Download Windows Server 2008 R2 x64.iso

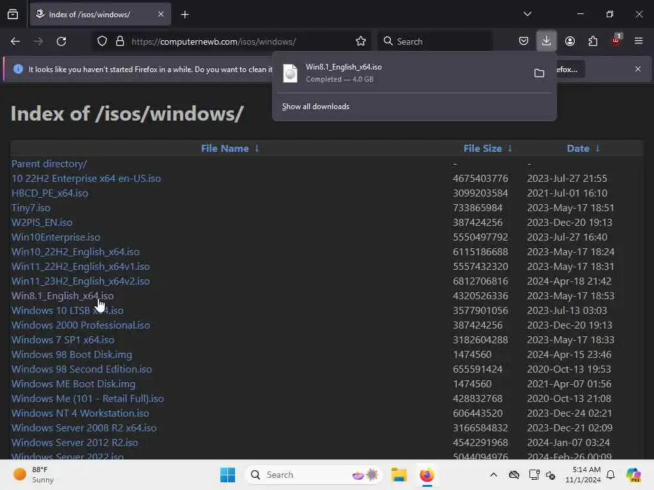[x=84, y=428]
